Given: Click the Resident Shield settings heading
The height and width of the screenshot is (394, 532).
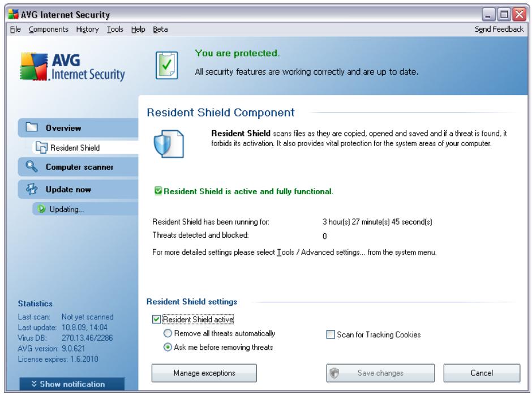Looking at the screenshot, I should click(192, 301).
